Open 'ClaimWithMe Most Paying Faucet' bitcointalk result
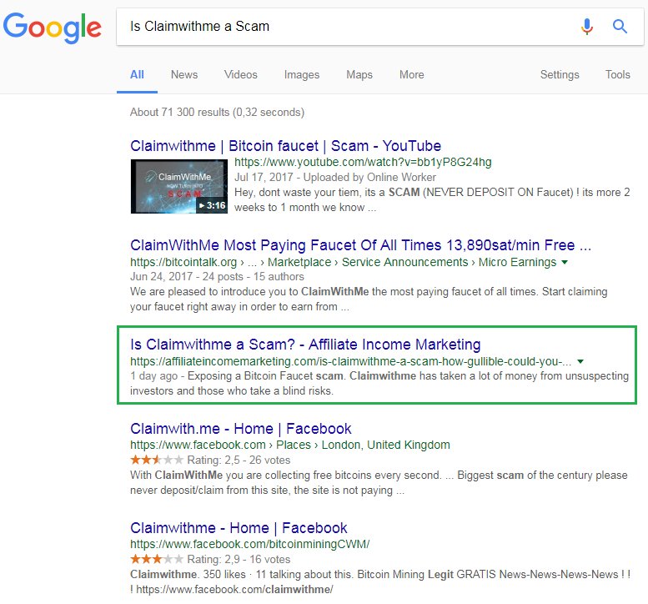This screenshot has width=648, height=604. [360, 245]
